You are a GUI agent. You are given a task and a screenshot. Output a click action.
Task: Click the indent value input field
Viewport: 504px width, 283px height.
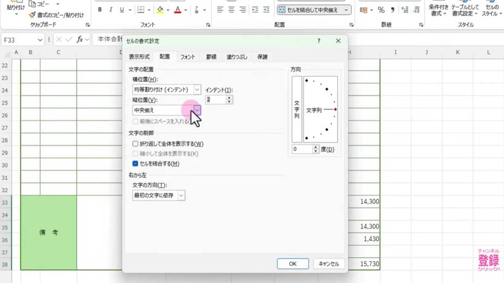coord(215,100)
